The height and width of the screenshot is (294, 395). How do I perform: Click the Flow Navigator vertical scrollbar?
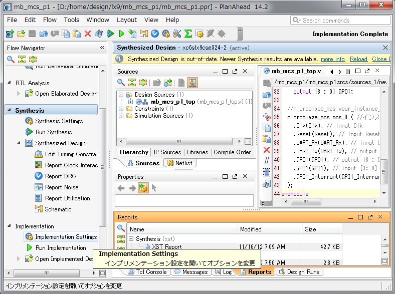click(x=103, y=167)
